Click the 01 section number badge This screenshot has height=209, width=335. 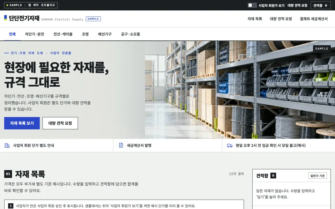point(8,174)
